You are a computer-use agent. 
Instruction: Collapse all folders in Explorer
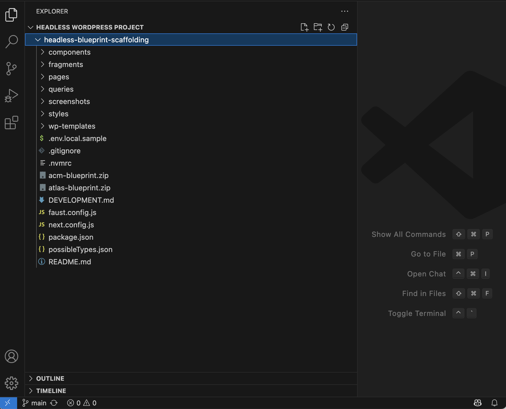tap(344, 27)
